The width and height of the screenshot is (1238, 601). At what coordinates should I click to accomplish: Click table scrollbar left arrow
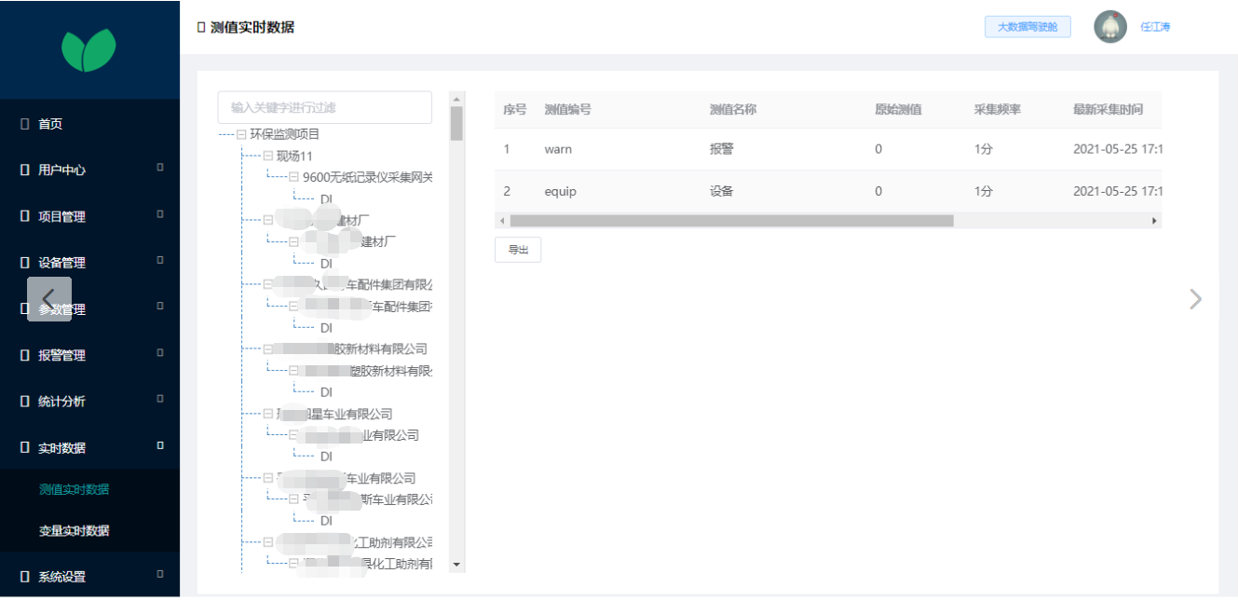(x=502, y=221)
